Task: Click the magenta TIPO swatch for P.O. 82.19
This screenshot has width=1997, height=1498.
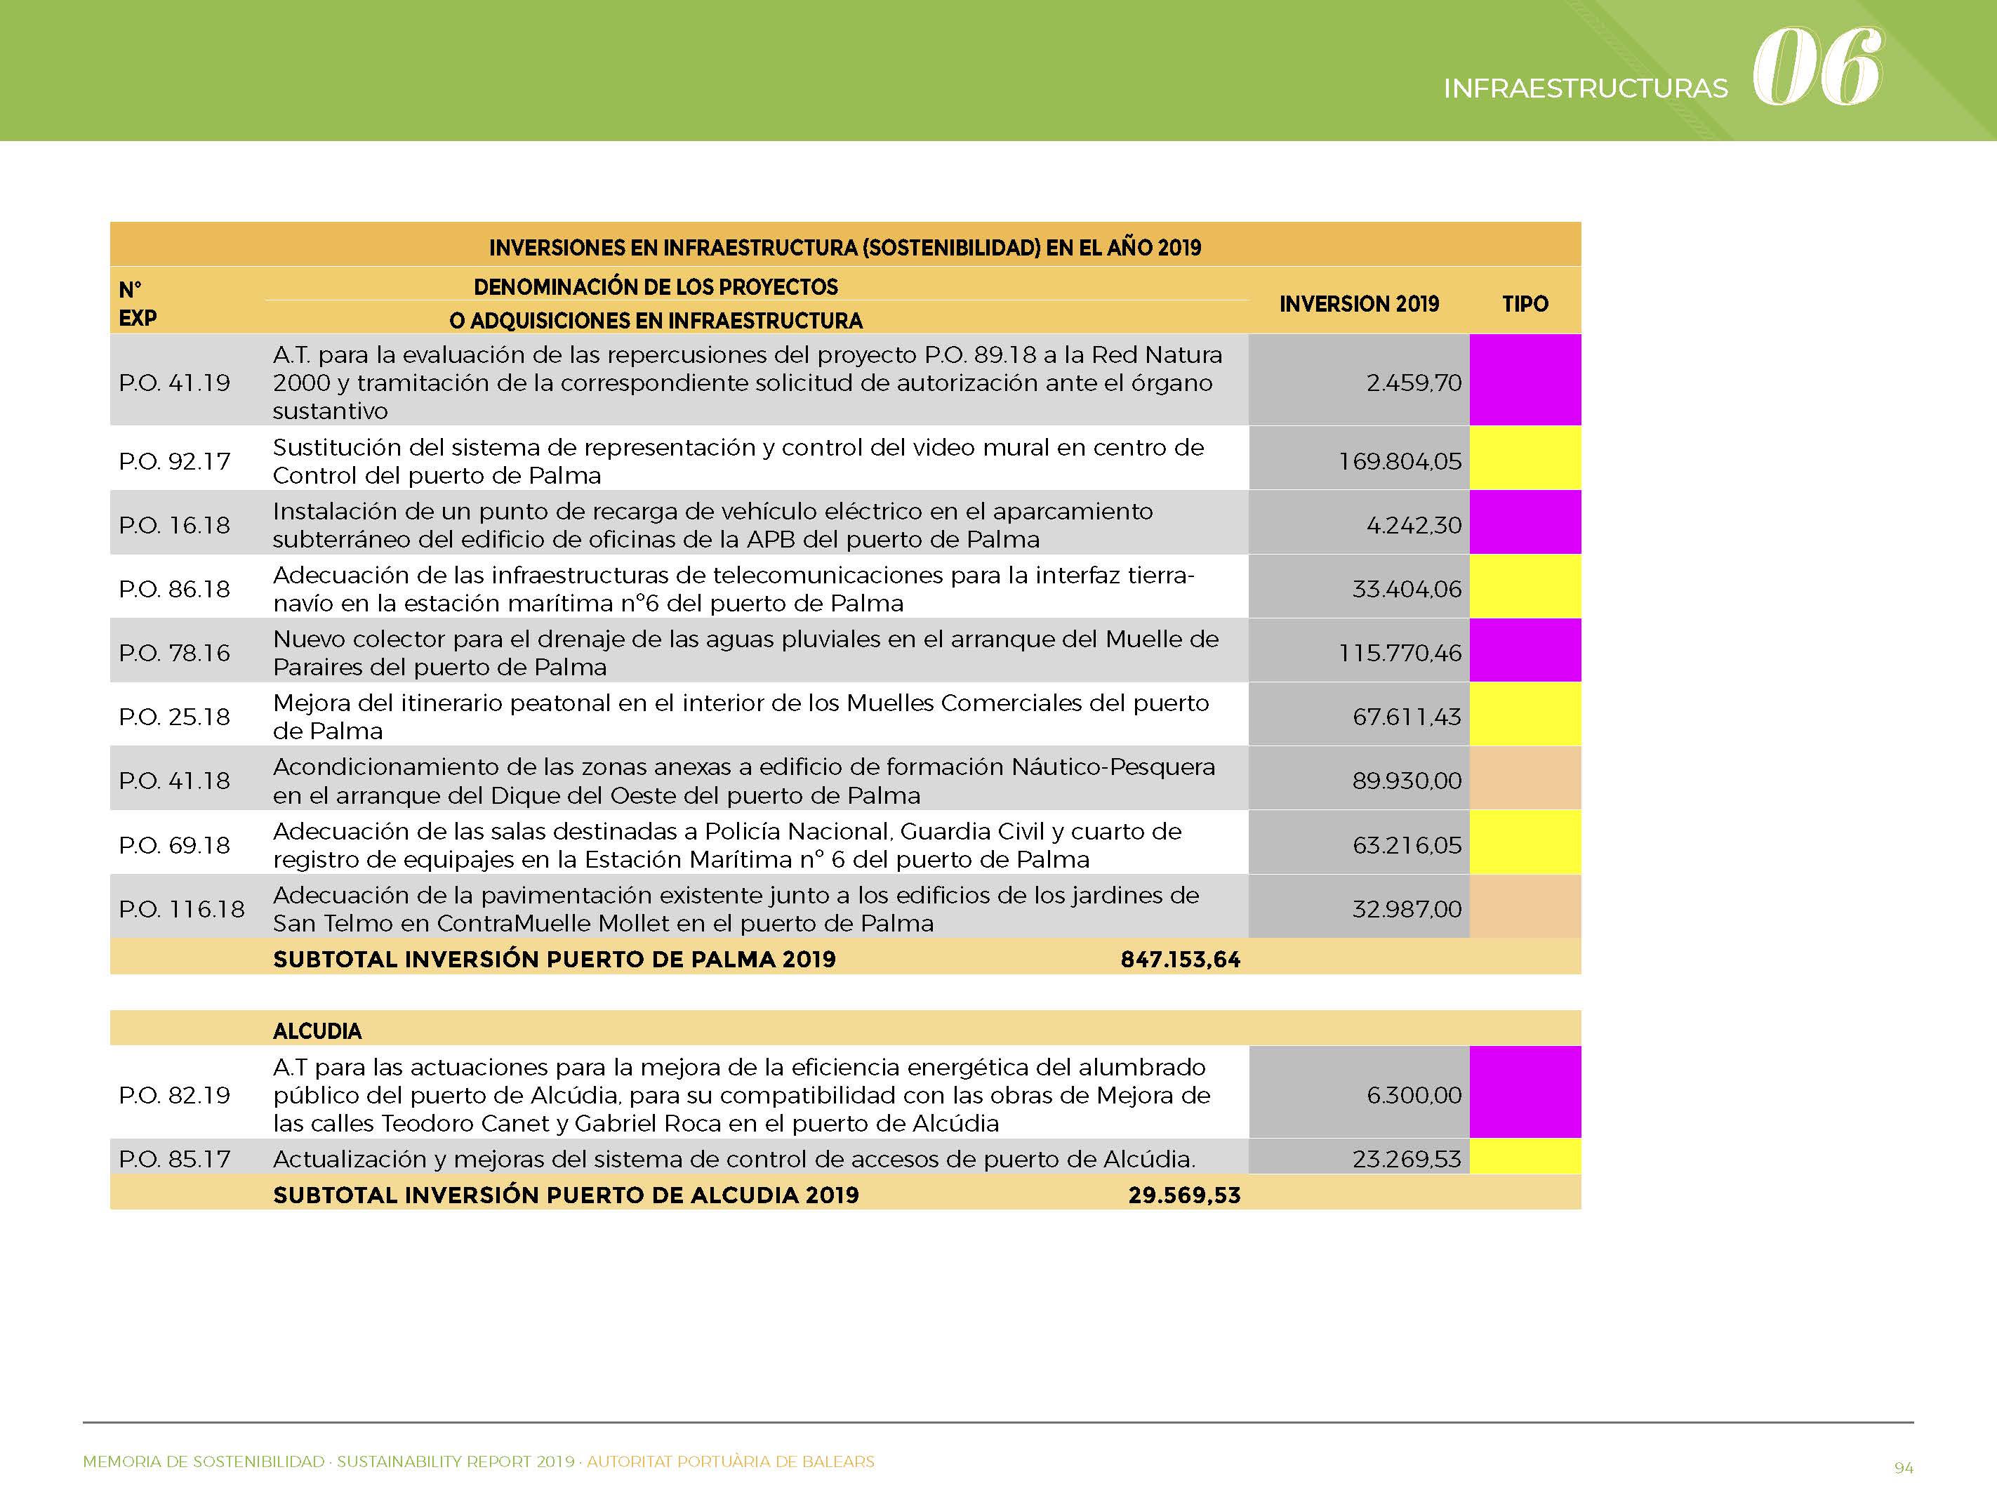Action: point(1525,1092)
